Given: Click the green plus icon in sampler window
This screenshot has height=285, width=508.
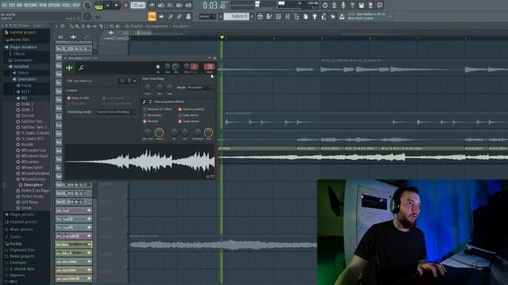Looking at the screenshot, I should [69, 68].
